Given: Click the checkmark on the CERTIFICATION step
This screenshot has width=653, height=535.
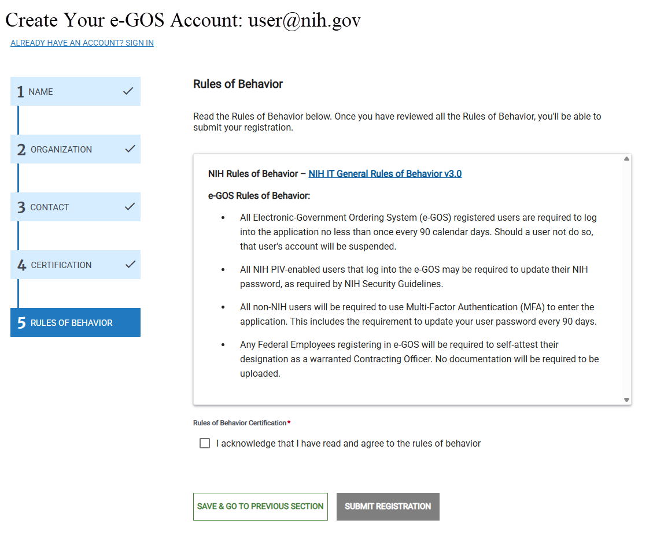Looking at the screenshot, I should [130, 264].
